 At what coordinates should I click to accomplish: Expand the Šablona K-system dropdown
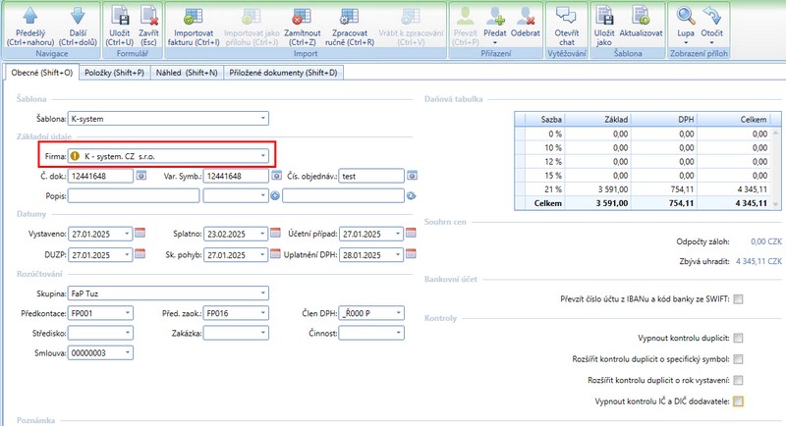[262, 119]
